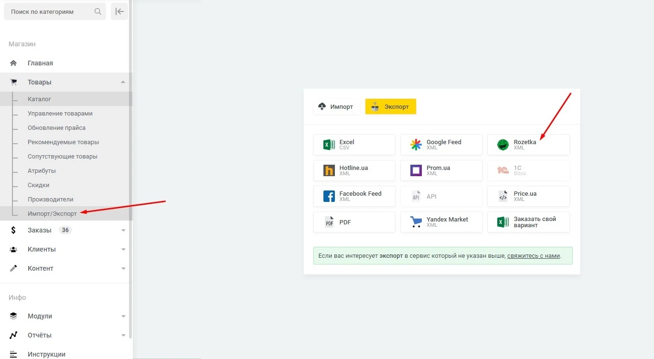Expand the Модули section
Image resolution: width=654 pixels, height=359 pixels.
pos(123,316)
